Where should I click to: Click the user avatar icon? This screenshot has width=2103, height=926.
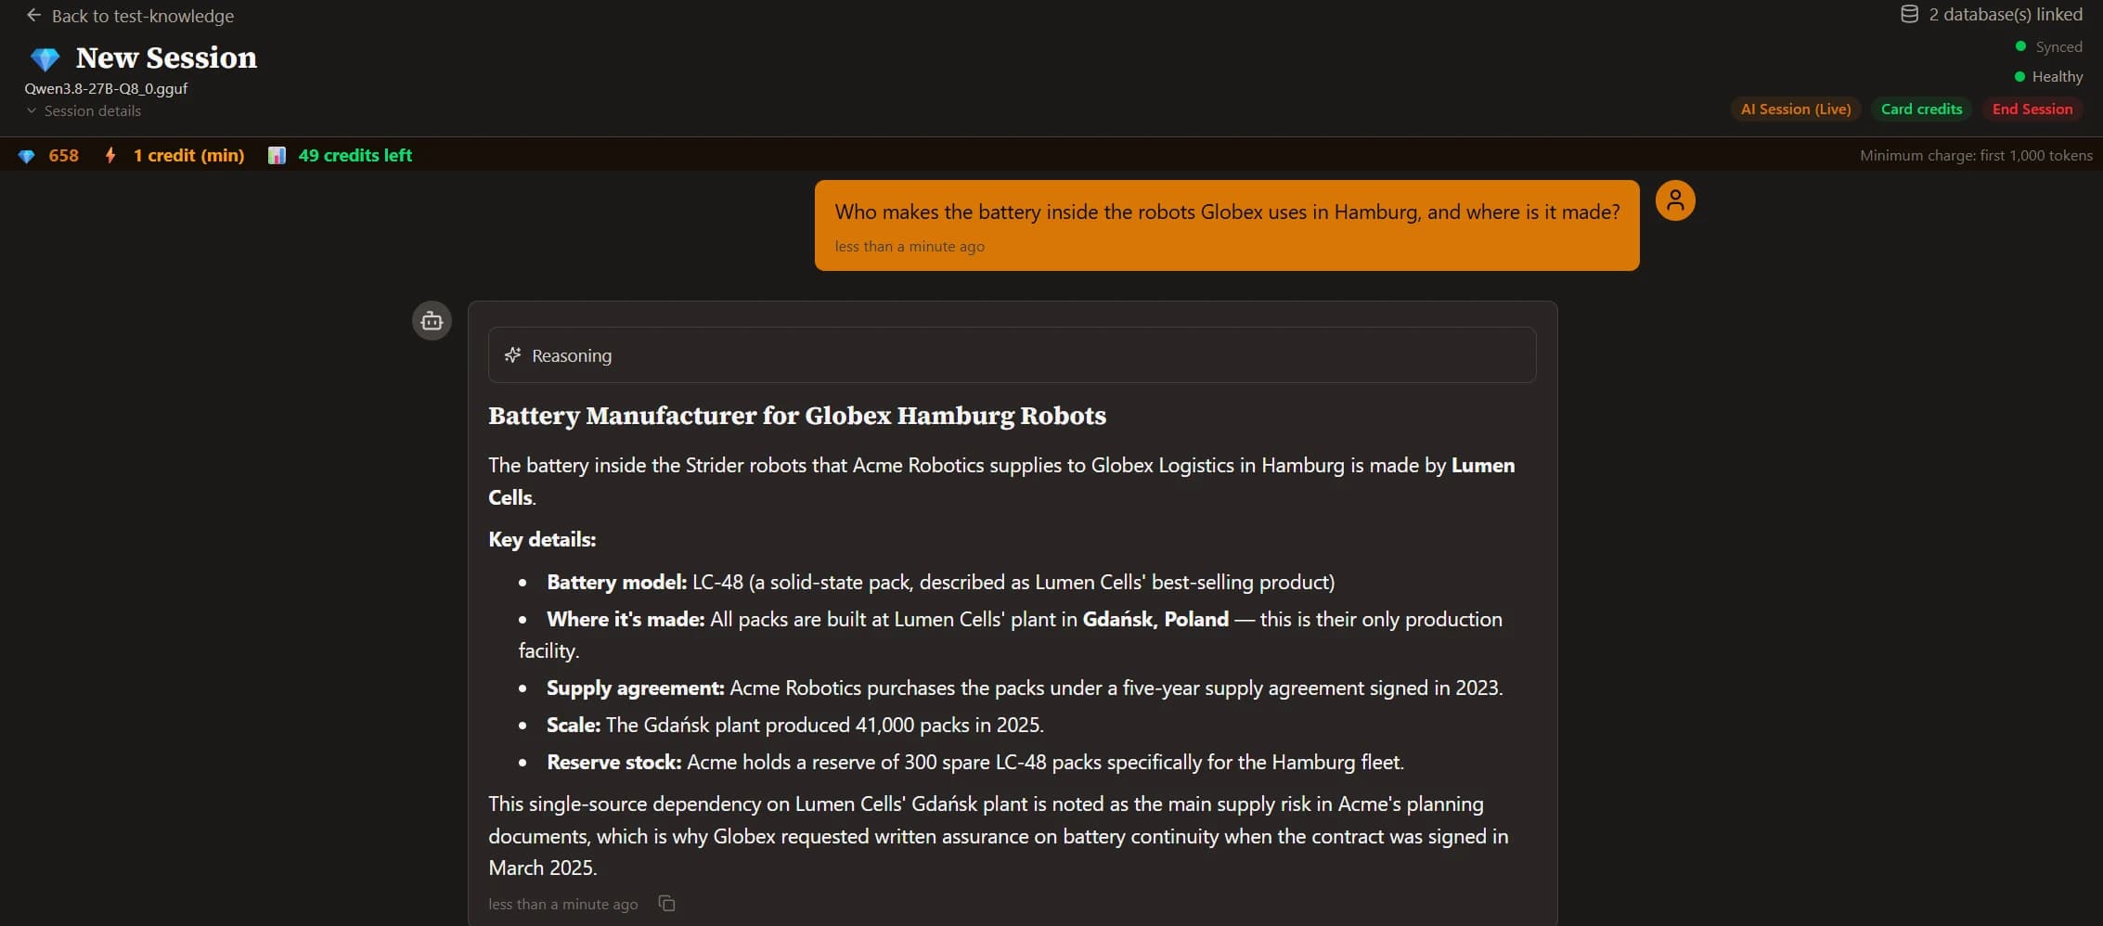click(1675, 200)
